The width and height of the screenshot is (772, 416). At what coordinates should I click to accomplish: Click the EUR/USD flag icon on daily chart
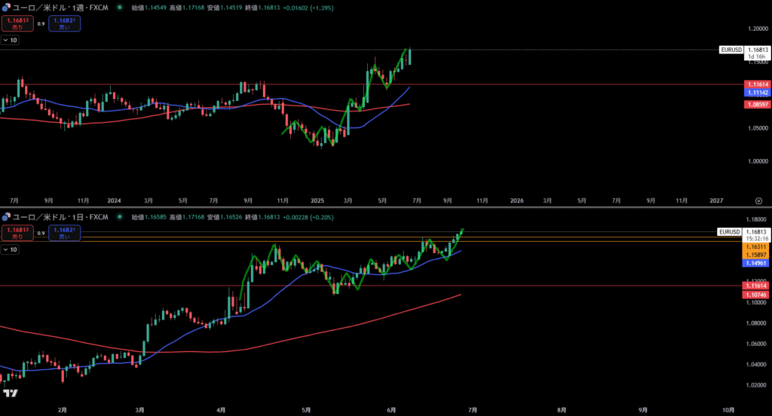click(x=6, y=216)
